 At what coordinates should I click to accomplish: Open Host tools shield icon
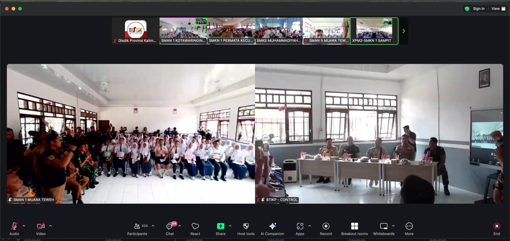[246, 226]
